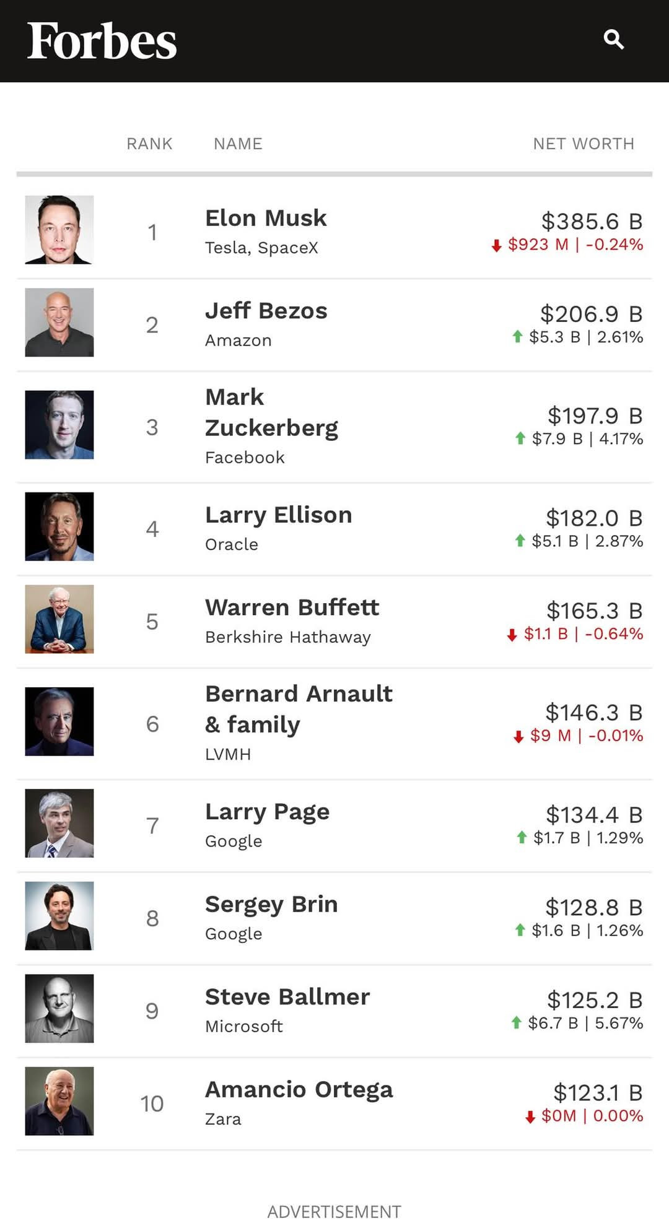The width and height of the screenshot is (669, 1223).
Task: Open the Oracle founder's portrait
Action: pyautogui.click(x=59, y=526)
